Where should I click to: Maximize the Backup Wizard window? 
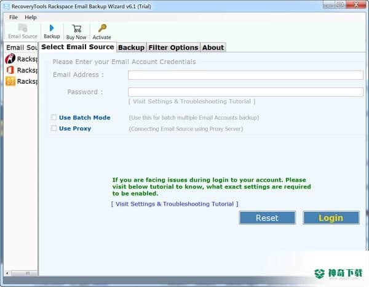[340, 4]
